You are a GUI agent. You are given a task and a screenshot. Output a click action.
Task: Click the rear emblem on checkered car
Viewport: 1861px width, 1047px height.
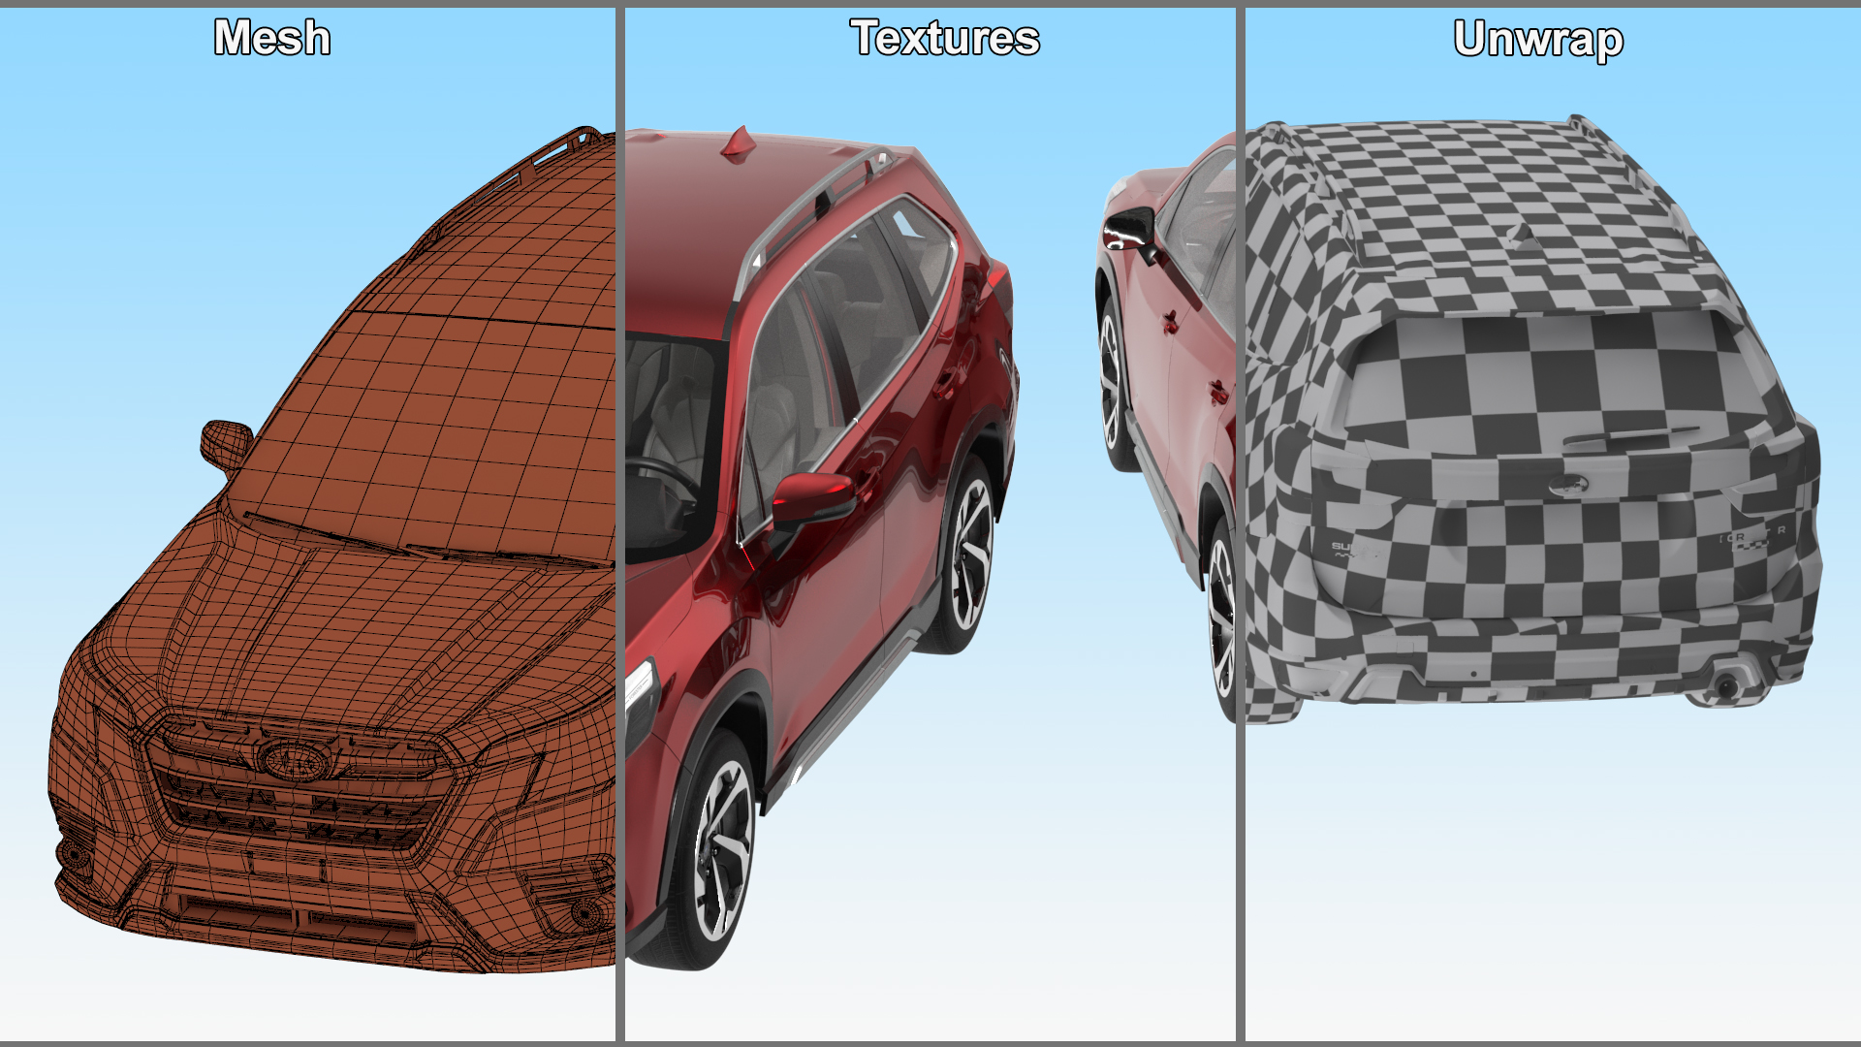1567,485
